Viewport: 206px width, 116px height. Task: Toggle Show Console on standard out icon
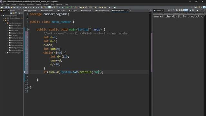(x=184, y=10)
